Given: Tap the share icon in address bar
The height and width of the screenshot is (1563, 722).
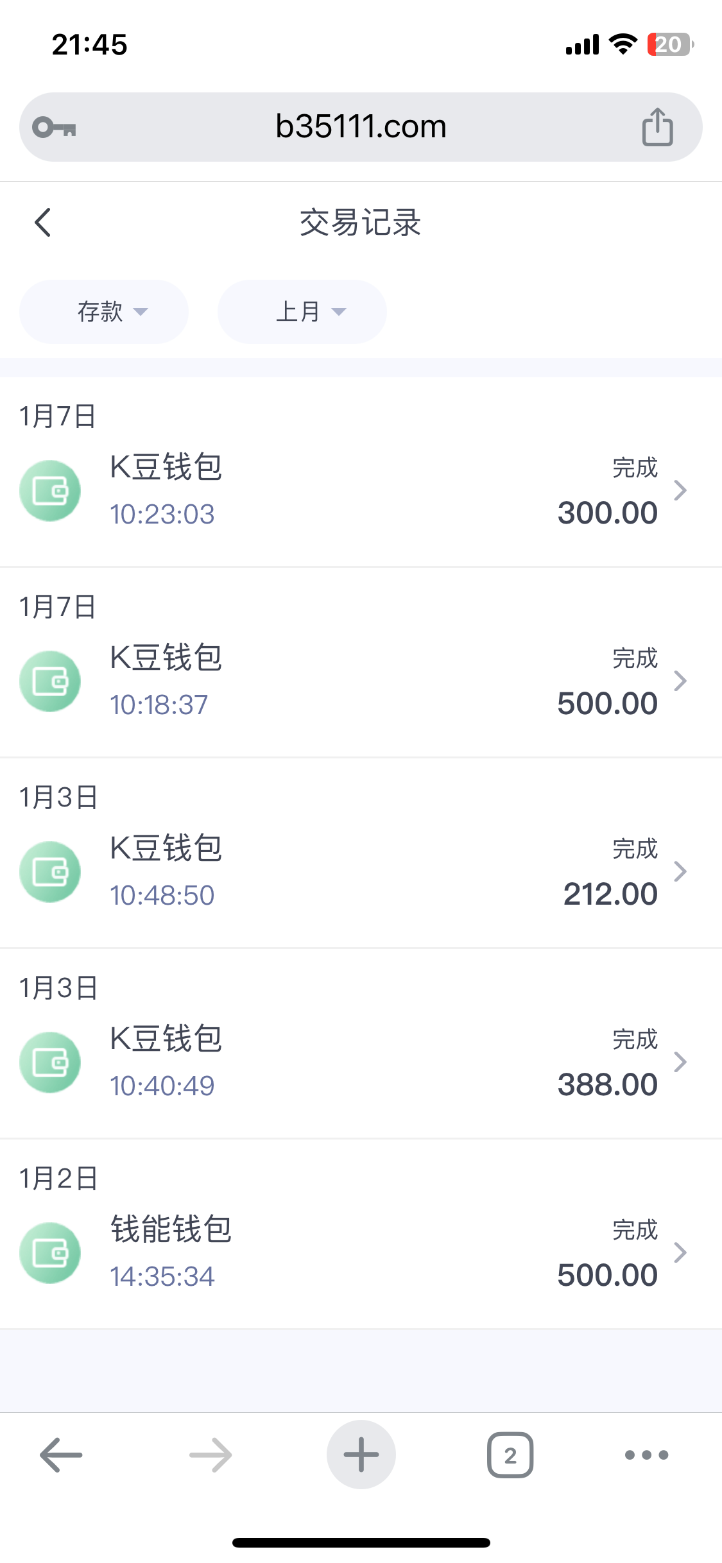Looking at the screenshot, I should (x=657, y=127).
